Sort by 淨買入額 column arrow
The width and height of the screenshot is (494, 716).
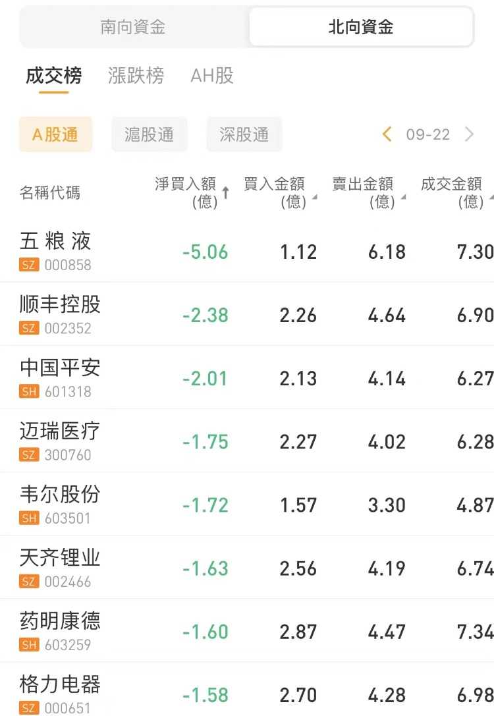pos(226,192)
